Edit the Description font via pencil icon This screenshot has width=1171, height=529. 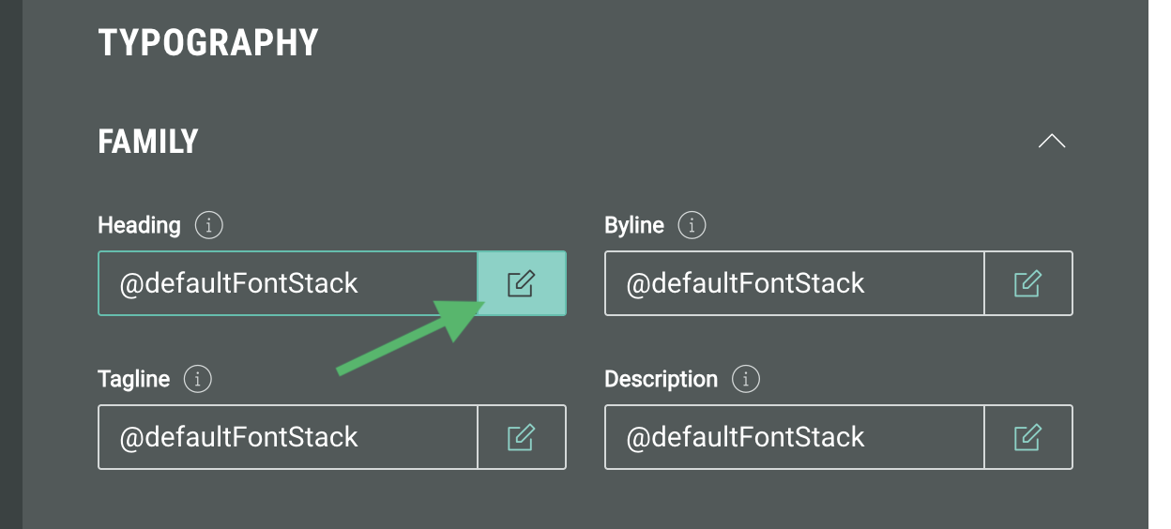click(1027, 437)
